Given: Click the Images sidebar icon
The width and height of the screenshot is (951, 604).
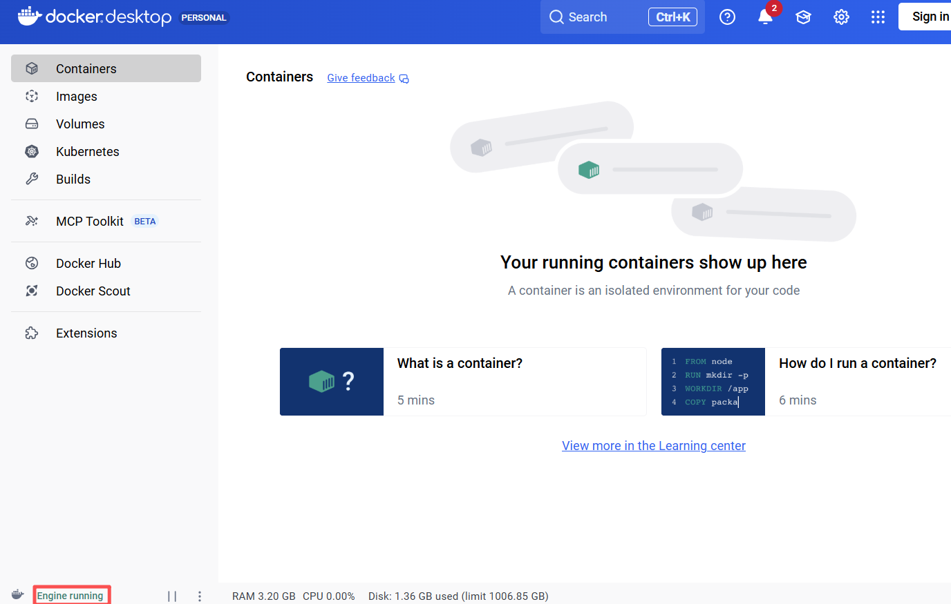Looking at the screenshot, I should point(32,96).
